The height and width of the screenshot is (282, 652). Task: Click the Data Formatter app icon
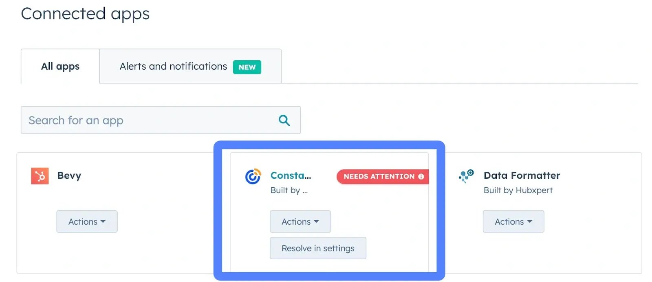tap(466, 175)
